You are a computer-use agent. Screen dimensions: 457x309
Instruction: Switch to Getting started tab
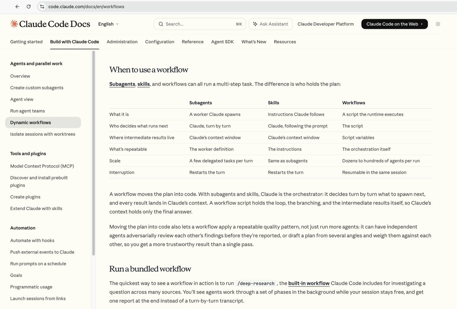[x=26, y=42]
